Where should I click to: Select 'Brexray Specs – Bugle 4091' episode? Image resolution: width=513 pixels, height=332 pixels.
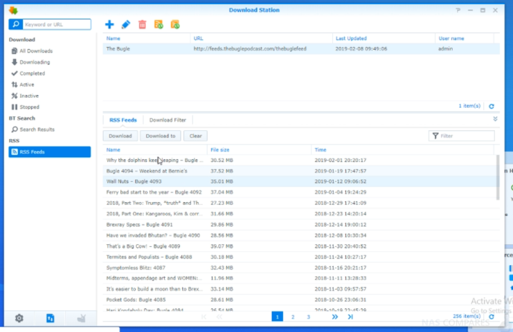click(301, 225)
